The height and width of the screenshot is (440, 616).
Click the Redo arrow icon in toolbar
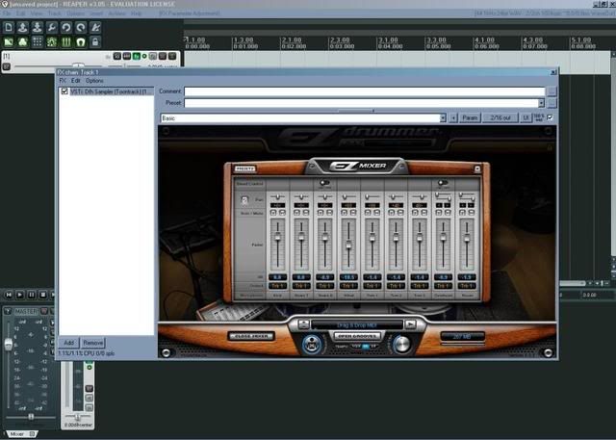(81, 28)
